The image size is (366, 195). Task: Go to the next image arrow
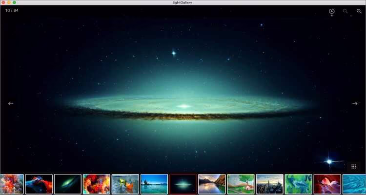(x=355, y=103)
